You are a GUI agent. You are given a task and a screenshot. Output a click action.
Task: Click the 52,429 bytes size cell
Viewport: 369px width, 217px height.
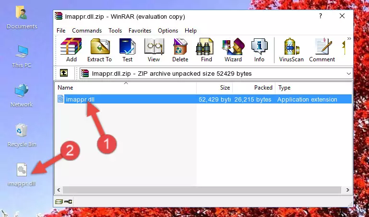pyautogui.click(x=214, y=99)
